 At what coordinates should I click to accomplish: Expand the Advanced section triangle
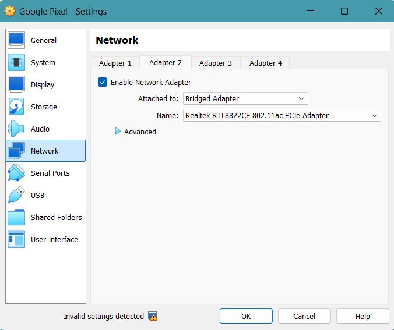(117, 132)
